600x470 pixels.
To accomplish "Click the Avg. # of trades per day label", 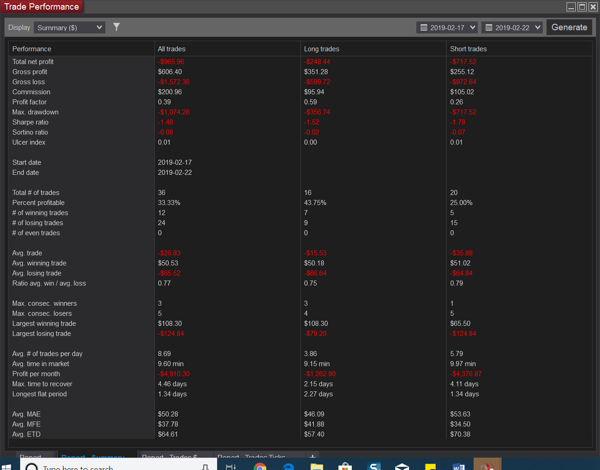I will click(47, 354).
